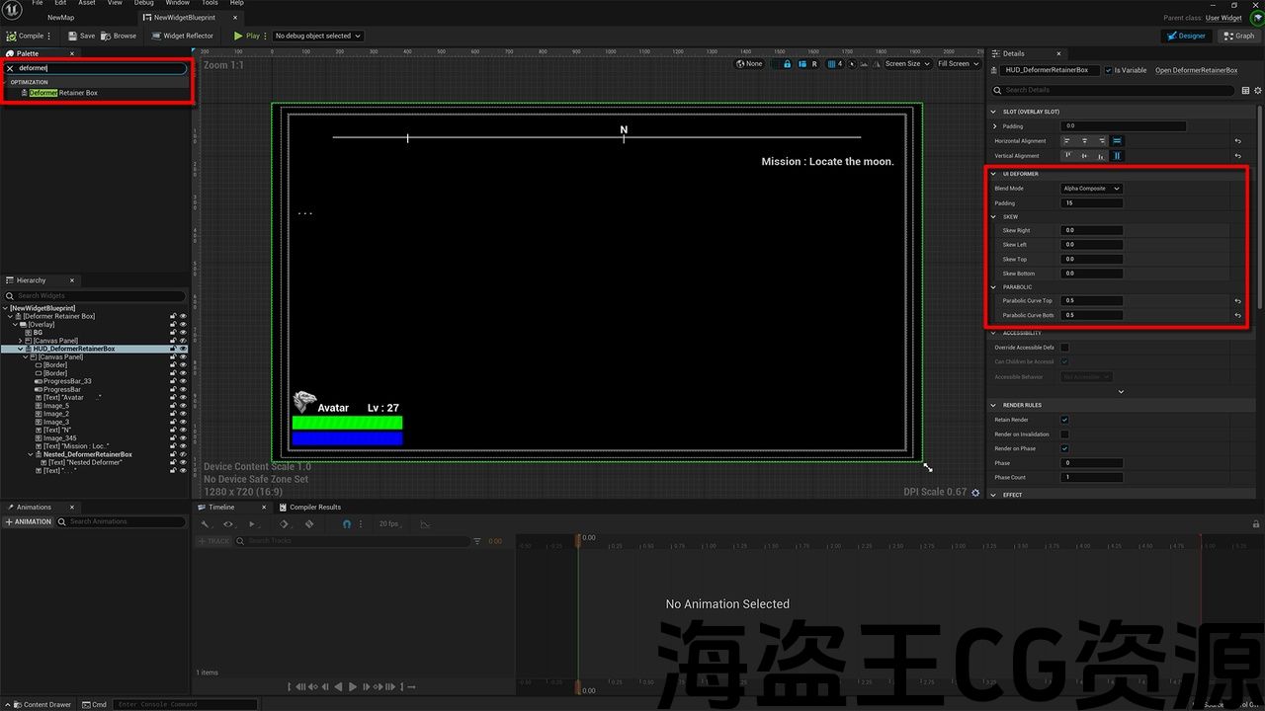The height and width of the screenshot is (711, 1265).
Task: Open Widget Reflector tool
Action: pyautogui.click(x=186, y=36)
